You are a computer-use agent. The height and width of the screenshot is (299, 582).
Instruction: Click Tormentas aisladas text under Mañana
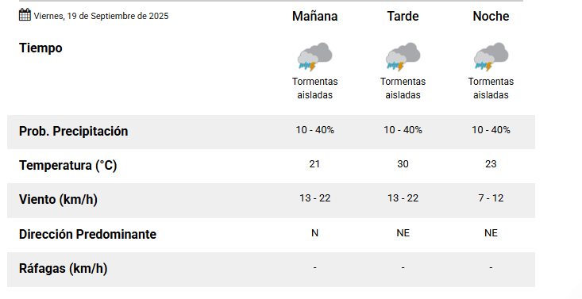coord(314,88)
